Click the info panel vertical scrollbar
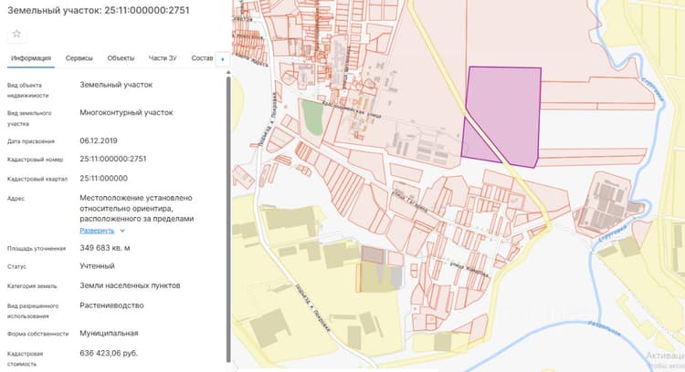This screenshot has height=372, width=685. coord(228,218)
